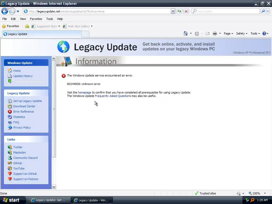Click the blue Help question mark icon

coord(264,33)
